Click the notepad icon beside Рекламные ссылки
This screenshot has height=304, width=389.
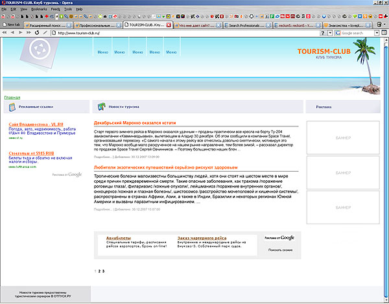[x=12, y=107]
